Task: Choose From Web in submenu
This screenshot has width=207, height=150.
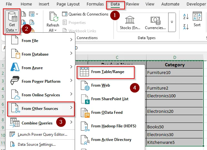Action: (110, 85)
